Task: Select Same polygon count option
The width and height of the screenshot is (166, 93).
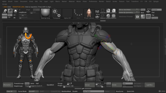Action: [x=32, y=83]
